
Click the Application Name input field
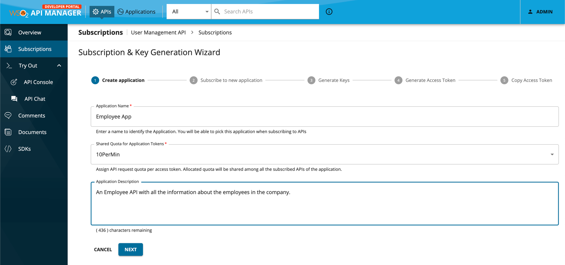coord(325,117)
